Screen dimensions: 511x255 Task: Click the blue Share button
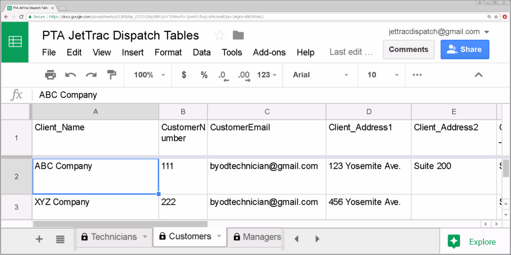[x=465, y=49]
